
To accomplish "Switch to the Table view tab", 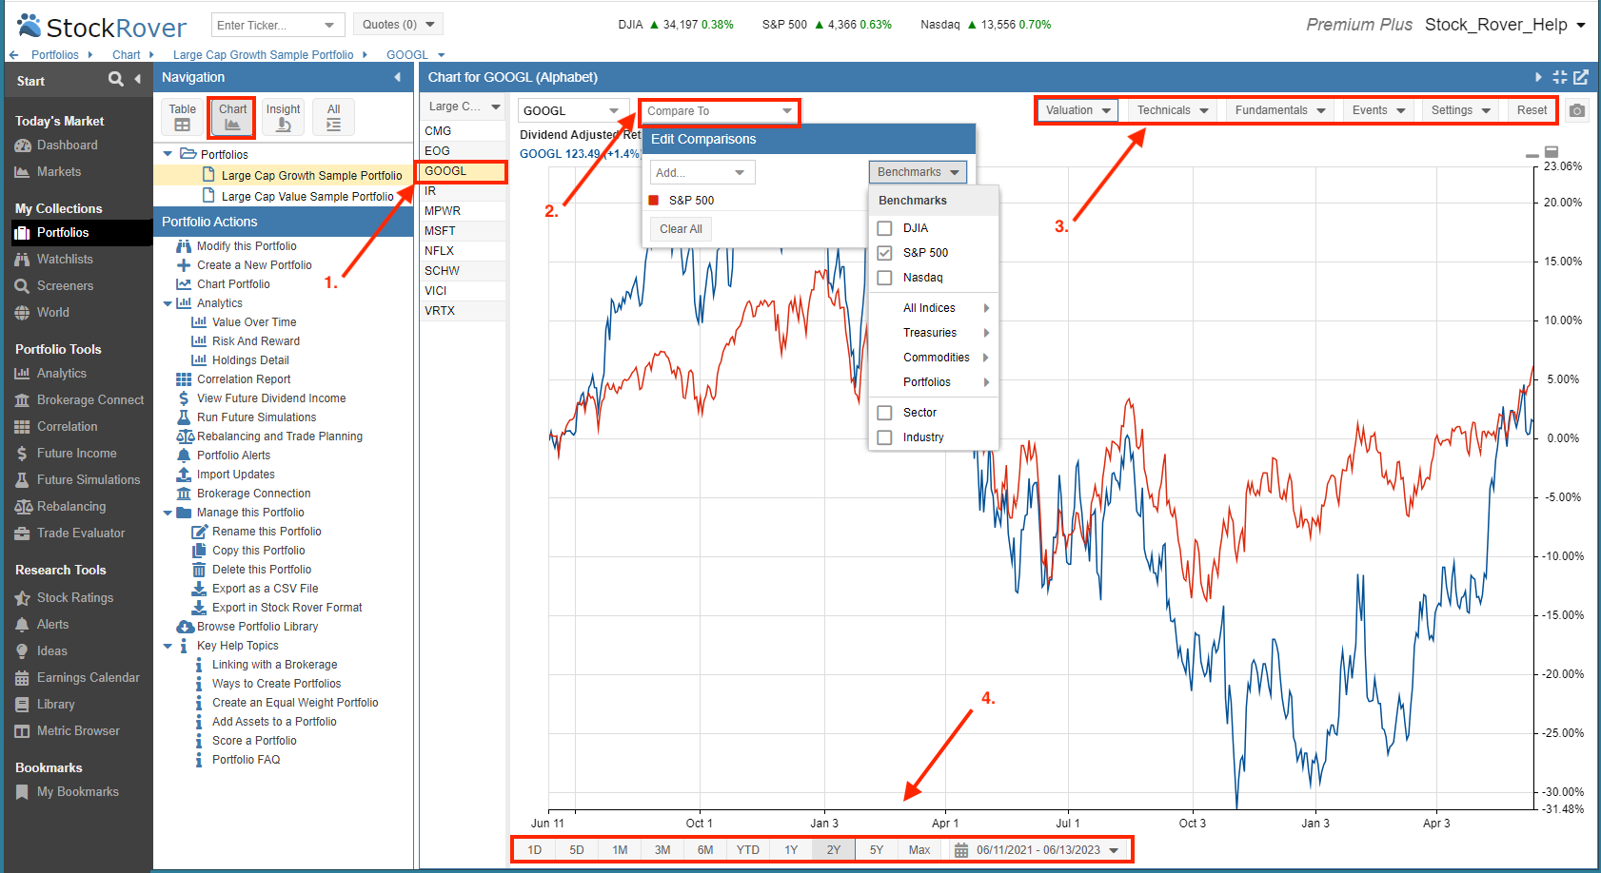I will point(183,117).
